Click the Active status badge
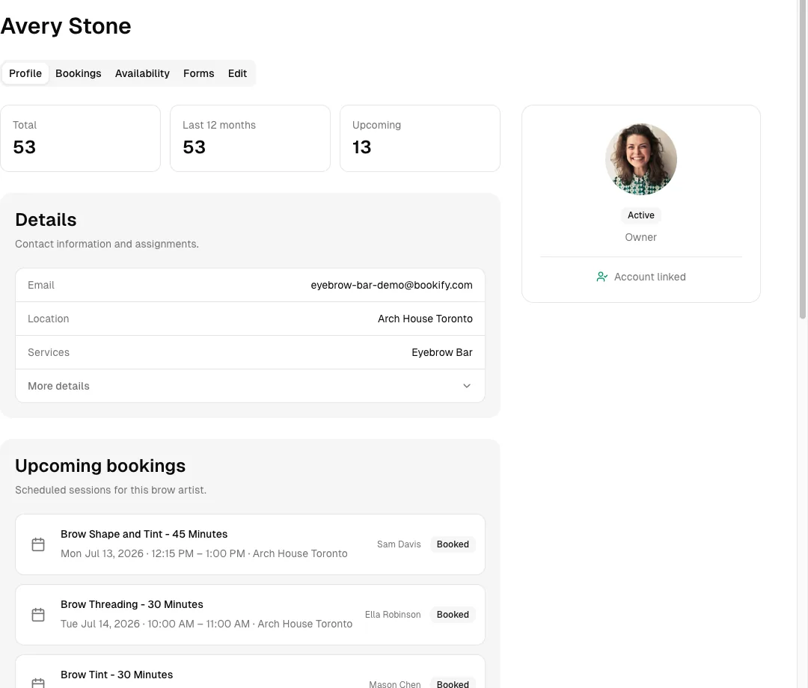Viewport: 808px width, 688px height. click(640, 215)
